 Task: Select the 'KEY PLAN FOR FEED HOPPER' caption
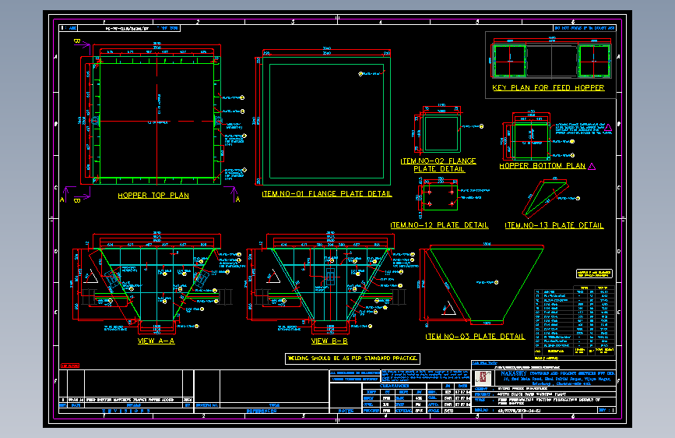tap(548, 87)
